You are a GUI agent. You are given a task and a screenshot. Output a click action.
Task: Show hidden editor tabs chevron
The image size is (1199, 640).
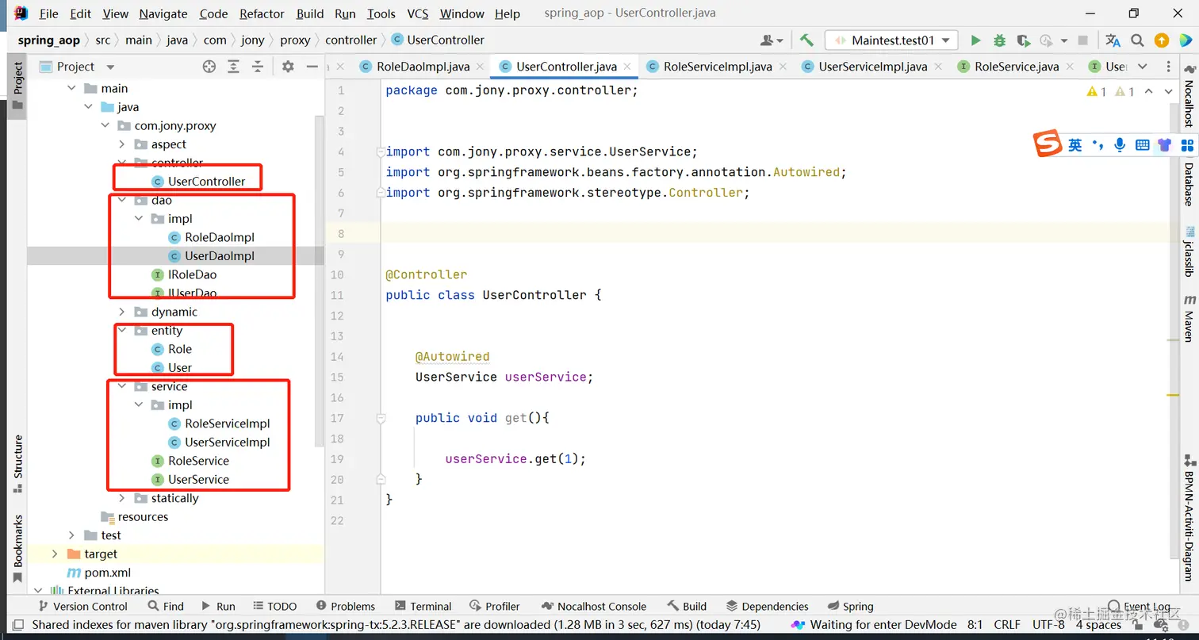coord(1142,67)
